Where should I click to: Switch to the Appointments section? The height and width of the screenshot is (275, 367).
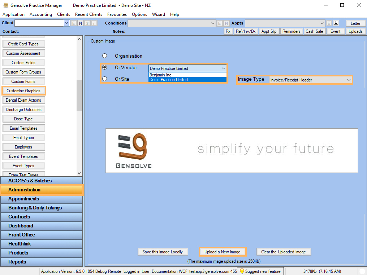42,199
